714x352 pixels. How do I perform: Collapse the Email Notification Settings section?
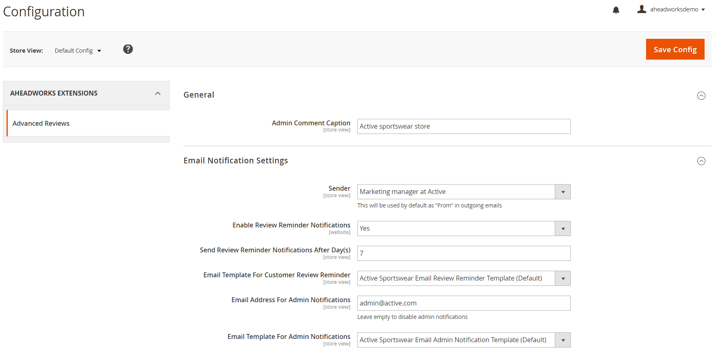pos(701,161)
